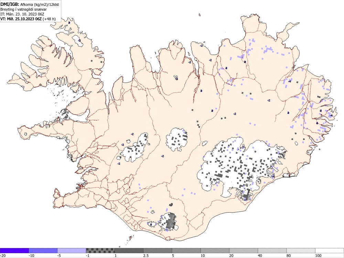
Task: Click the light lavender -5 to -1 legend swatch
Action: click(x=72, y=250)
